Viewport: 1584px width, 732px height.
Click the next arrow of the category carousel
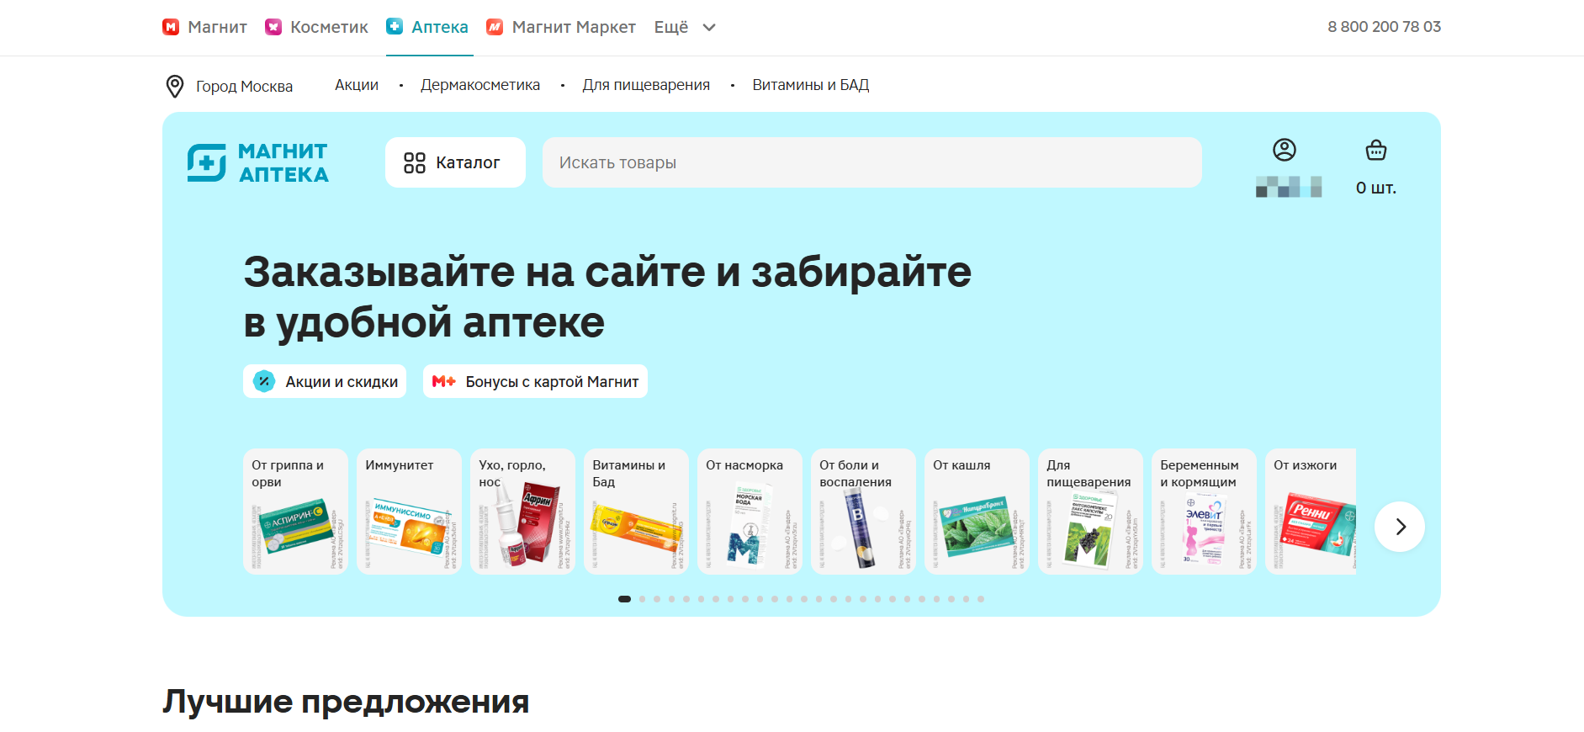(1400, 527)
